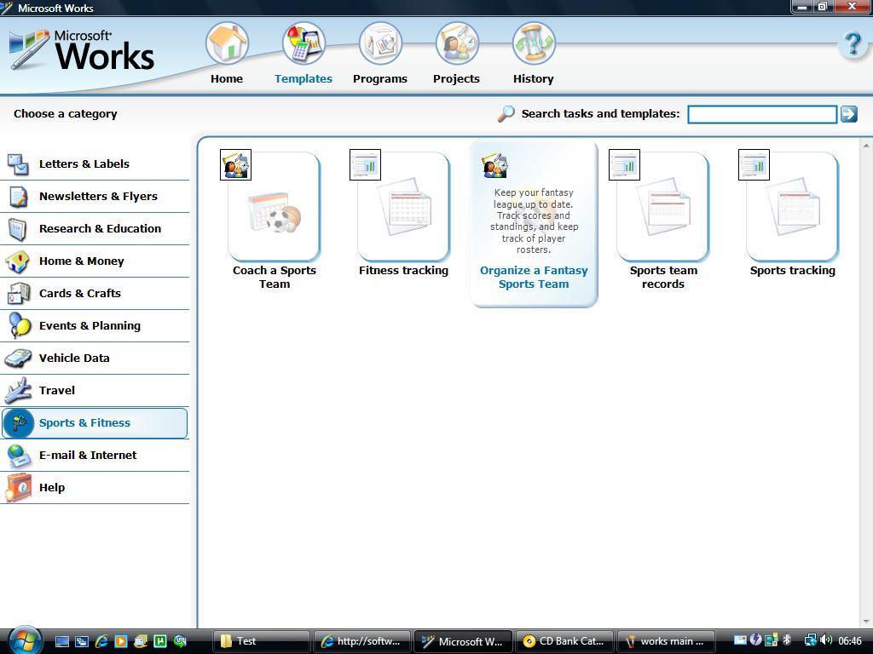Select the Letters & Labels category
Image resolution: width=873 pixels, height=654 pixels.
point(95,164)
